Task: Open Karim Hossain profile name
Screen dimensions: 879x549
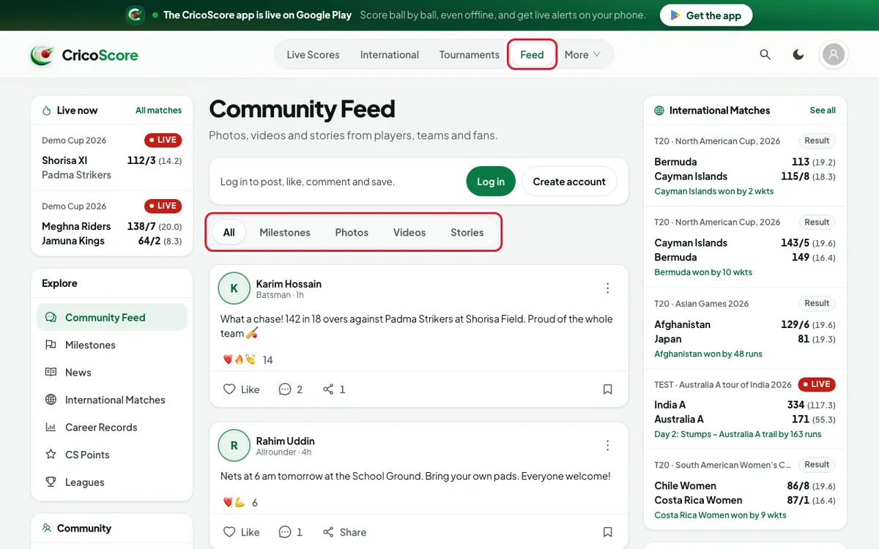Action: point(289,284)
